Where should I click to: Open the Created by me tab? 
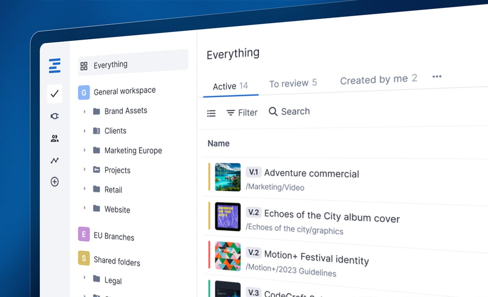pos(378,80)
